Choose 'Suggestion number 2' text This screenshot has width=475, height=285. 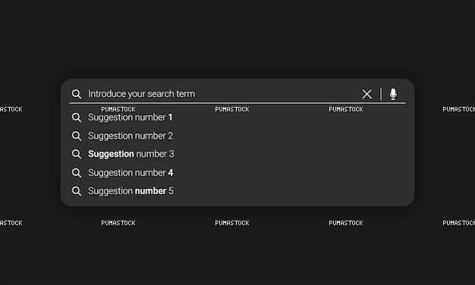[131, 136]
